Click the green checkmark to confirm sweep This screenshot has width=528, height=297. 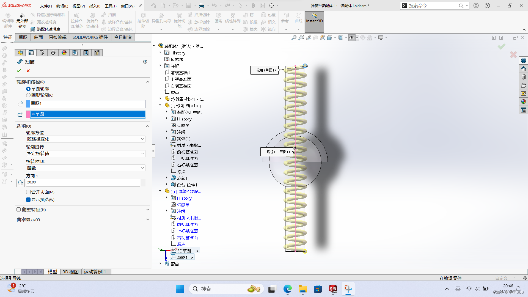pos(19,71)
